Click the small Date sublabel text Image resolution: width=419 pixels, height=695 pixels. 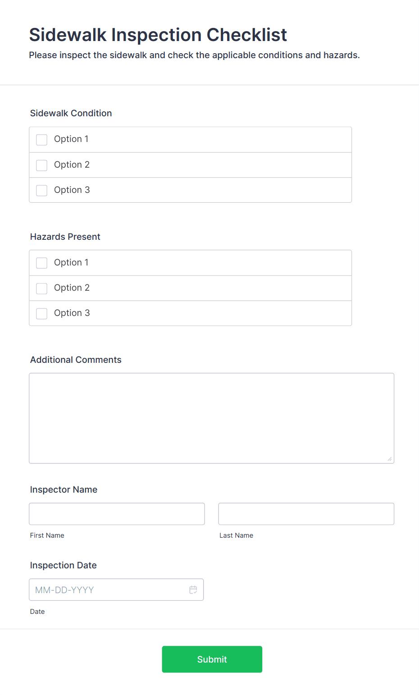[x=37, y=612]
